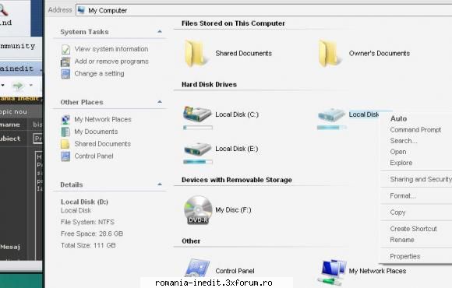Click the Local Disk (C:) label
The width and height of the screenshot is (452, 288).
pyautogui.click(x=237, y=114)
